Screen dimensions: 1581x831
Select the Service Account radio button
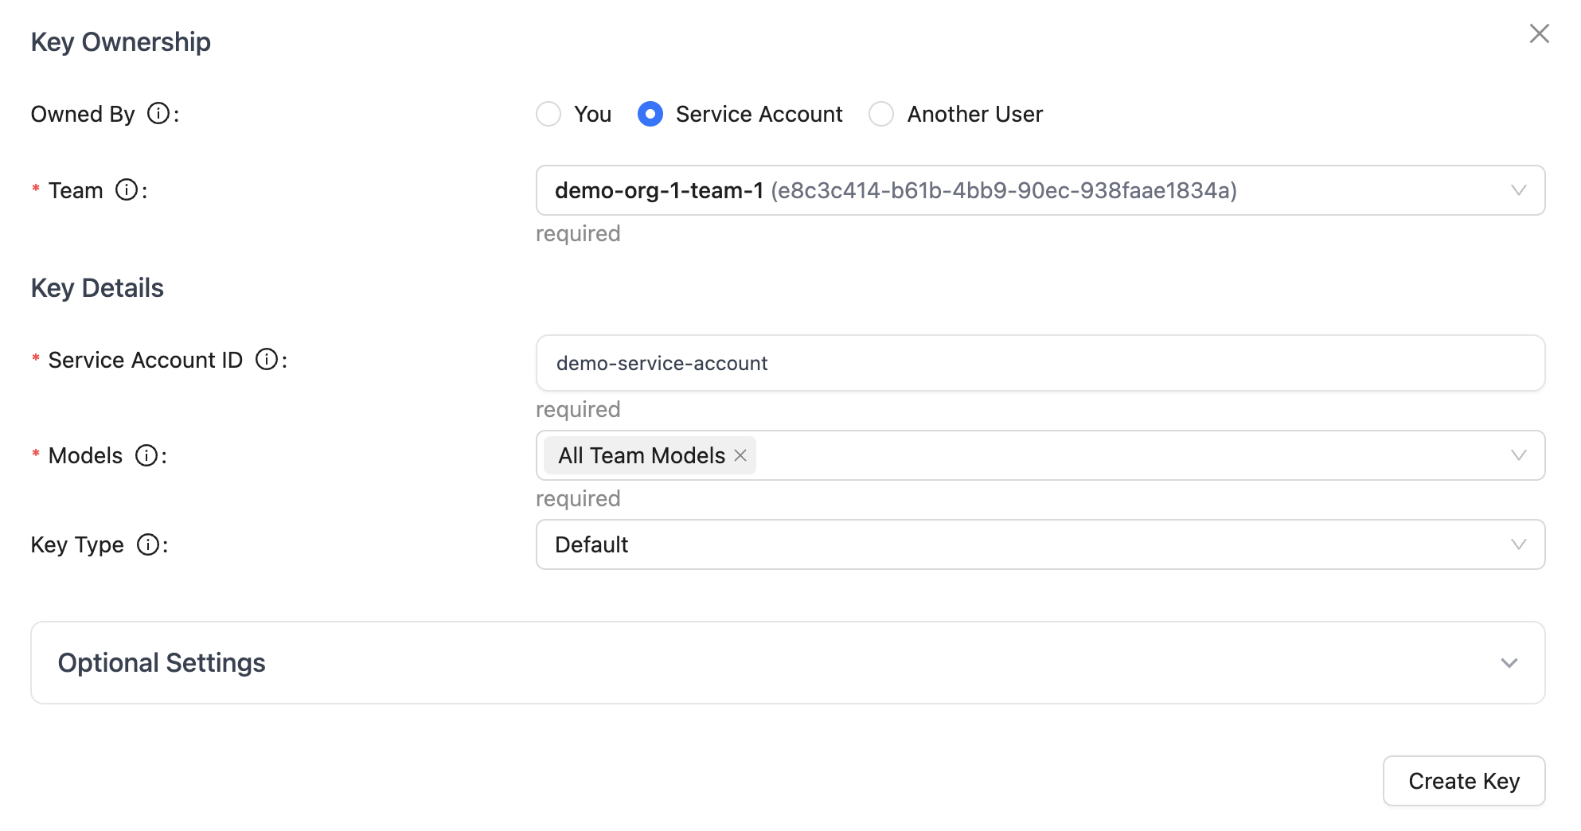click(x=650, y=114)
